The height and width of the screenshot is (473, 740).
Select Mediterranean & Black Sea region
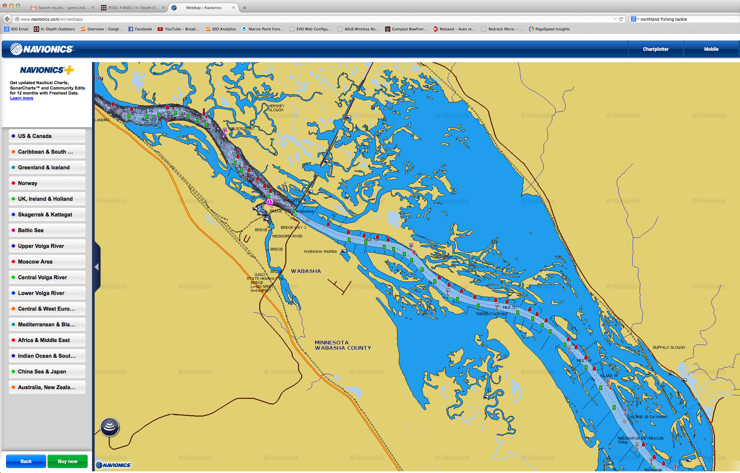tap(47, 324)
